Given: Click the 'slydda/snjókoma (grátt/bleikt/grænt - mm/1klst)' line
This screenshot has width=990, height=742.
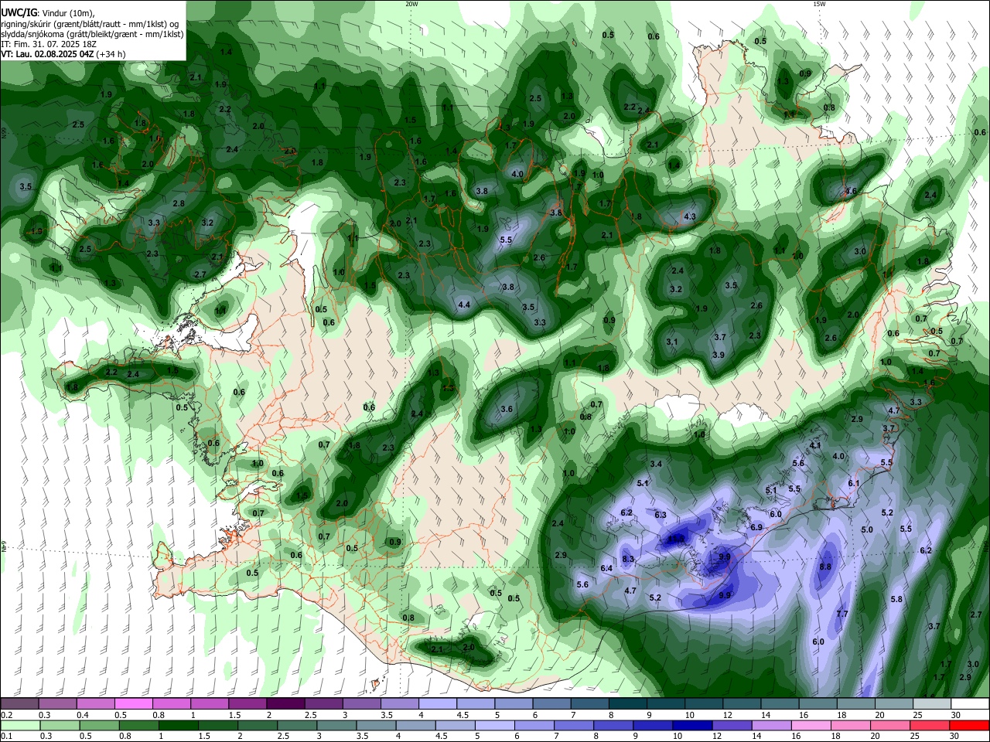Looking at the screenshot, I should tap(91, 34).
